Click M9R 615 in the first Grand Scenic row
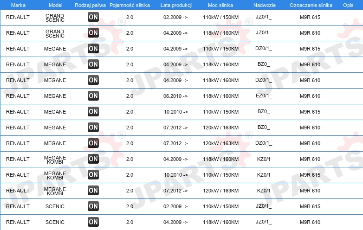 [x=310, y=17]
